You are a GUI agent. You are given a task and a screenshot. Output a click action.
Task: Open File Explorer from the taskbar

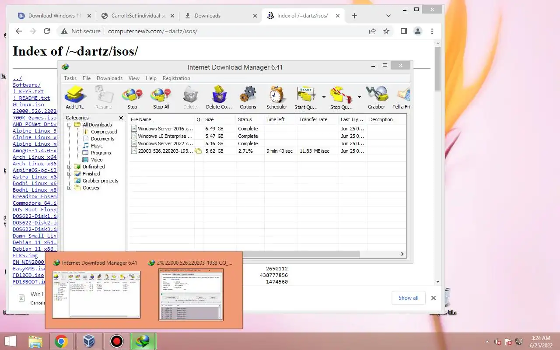pos(35,341)
